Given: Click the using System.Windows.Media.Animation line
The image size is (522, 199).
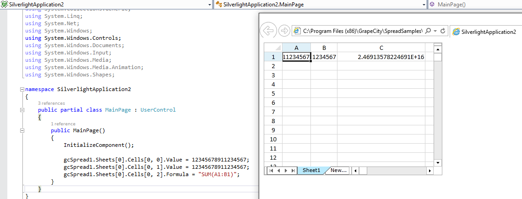Looking at the screenshot, I should click(84, 67).
